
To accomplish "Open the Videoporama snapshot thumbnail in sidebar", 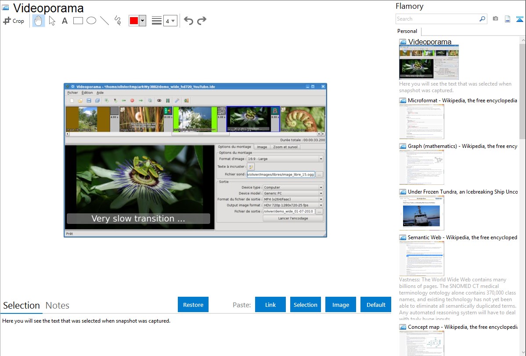I will coord(429,62).
